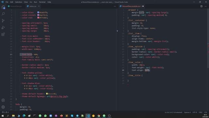Screen dimensions: 209x118
Task: Open the Selection menu
Action: point(19,2)
